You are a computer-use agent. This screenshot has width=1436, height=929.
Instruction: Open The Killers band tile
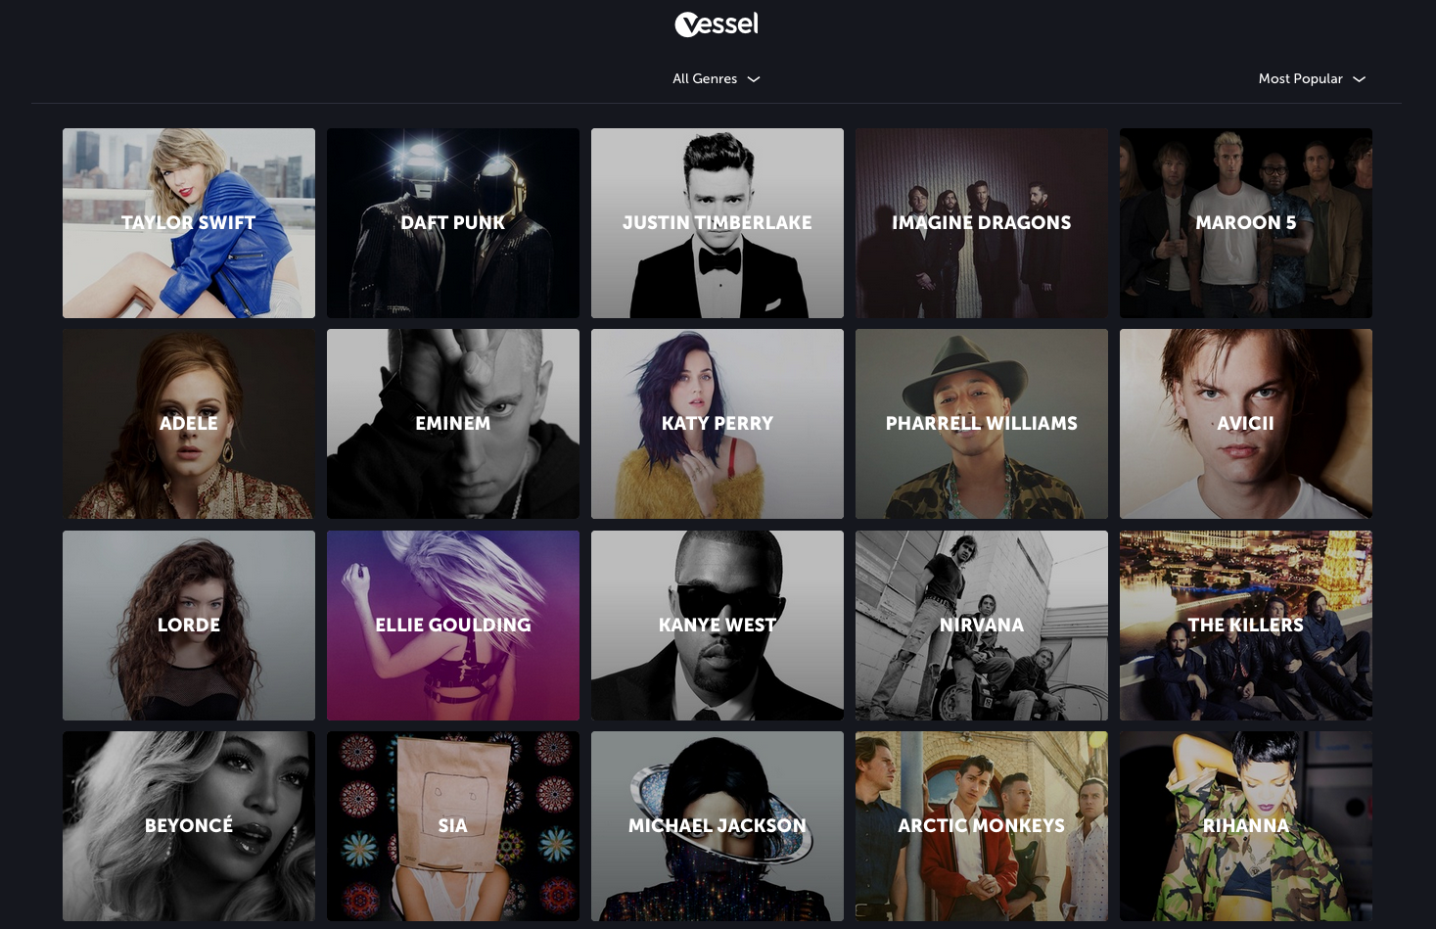1246,626
